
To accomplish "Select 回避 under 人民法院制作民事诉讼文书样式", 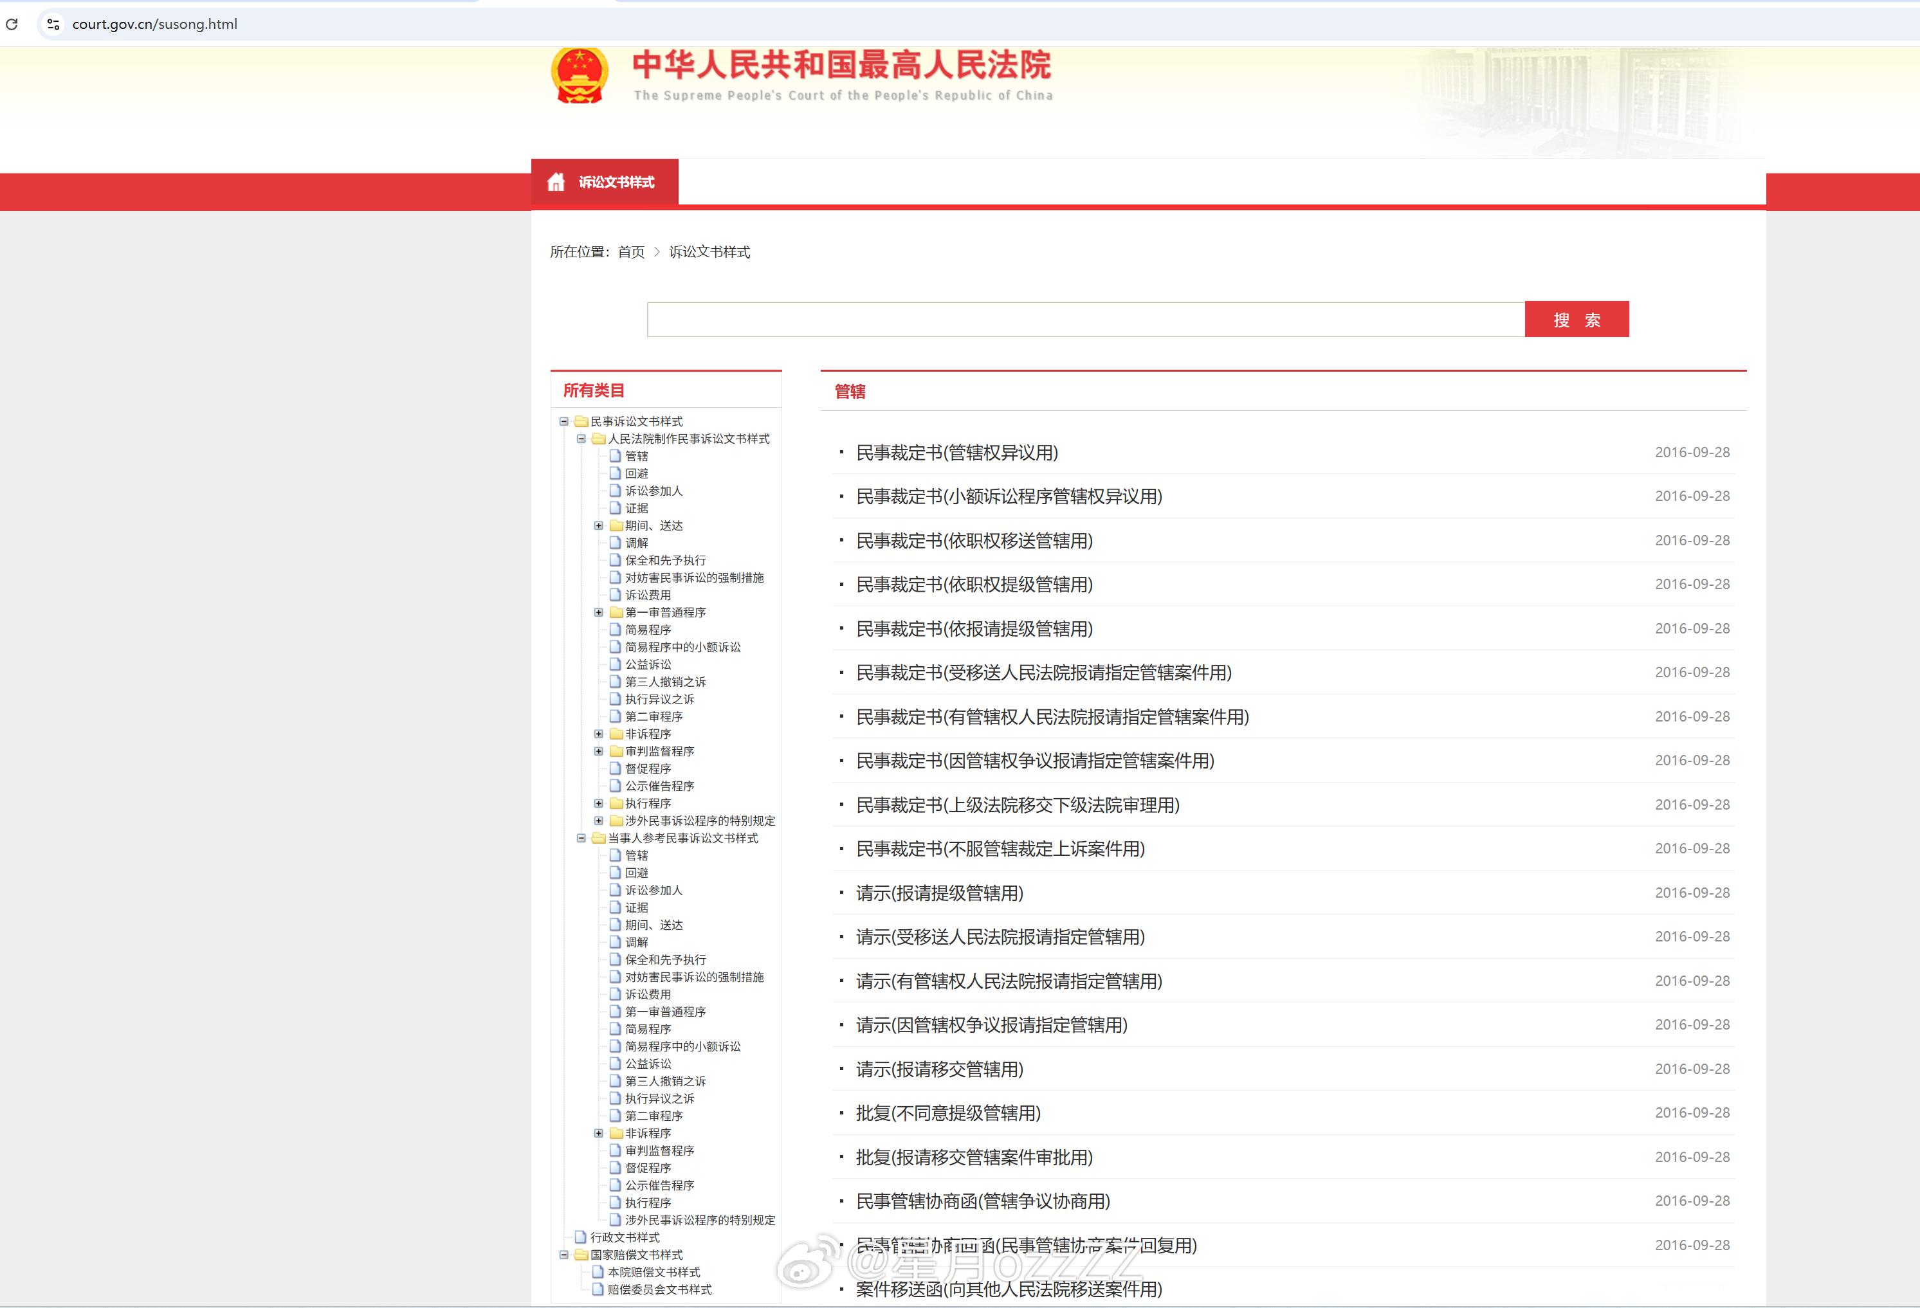I will 636,473.
